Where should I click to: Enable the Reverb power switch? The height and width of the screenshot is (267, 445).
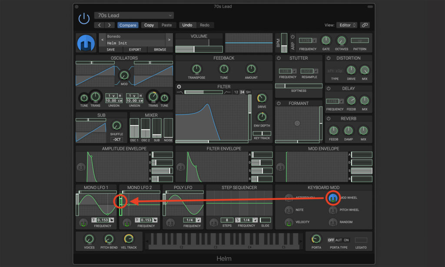[x=329, y=118]
